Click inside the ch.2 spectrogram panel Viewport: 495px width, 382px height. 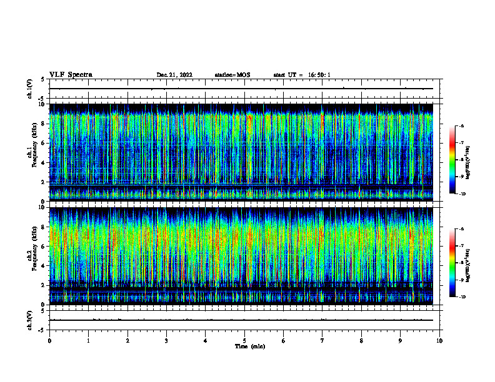tap(241, 256)
